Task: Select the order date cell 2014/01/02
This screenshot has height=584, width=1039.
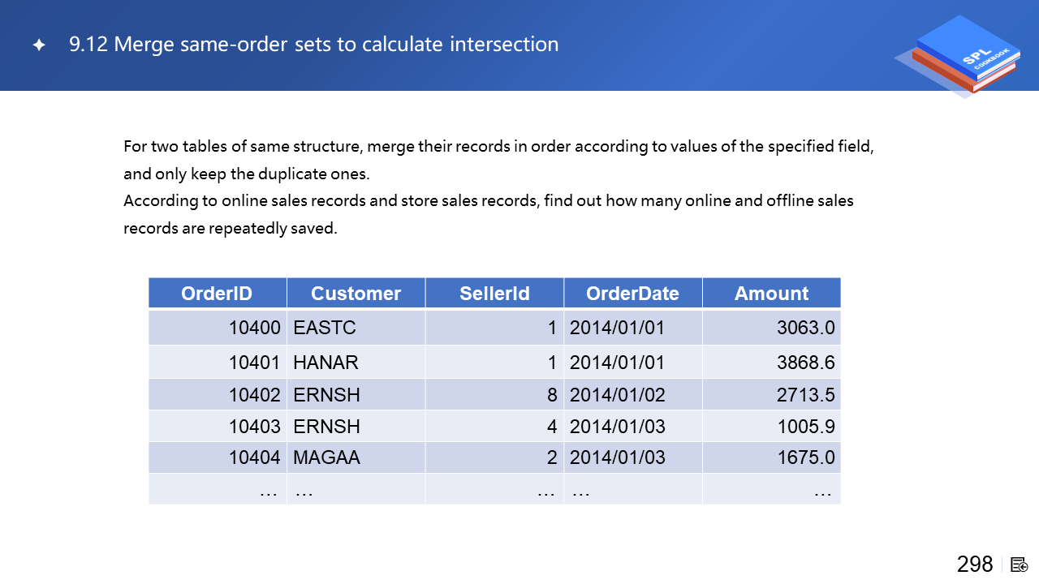Action: pyautogui.click(x=617, y=395)
